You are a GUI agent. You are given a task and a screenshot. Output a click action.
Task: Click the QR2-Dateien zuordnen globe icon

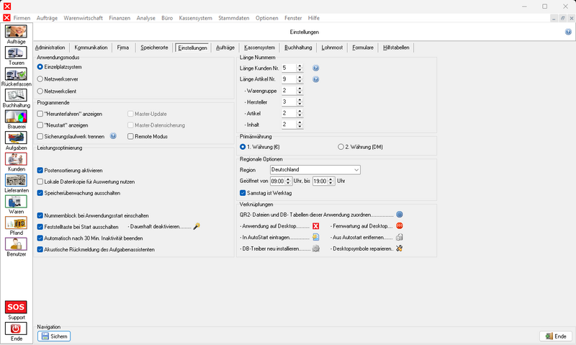(x=400, y=215)
